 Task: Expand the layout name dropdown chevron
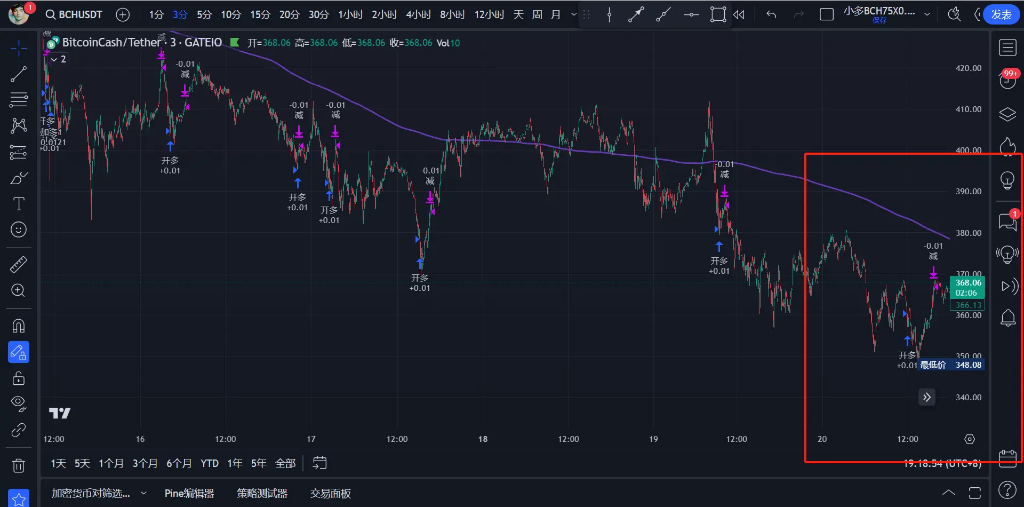coord(927,14)
